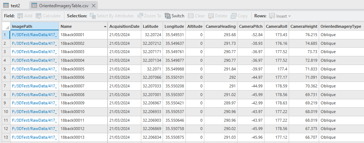The height and width of the screenshot is (143, 364).
Task: Select row 7 via its row header
Action: pos(6,86)
